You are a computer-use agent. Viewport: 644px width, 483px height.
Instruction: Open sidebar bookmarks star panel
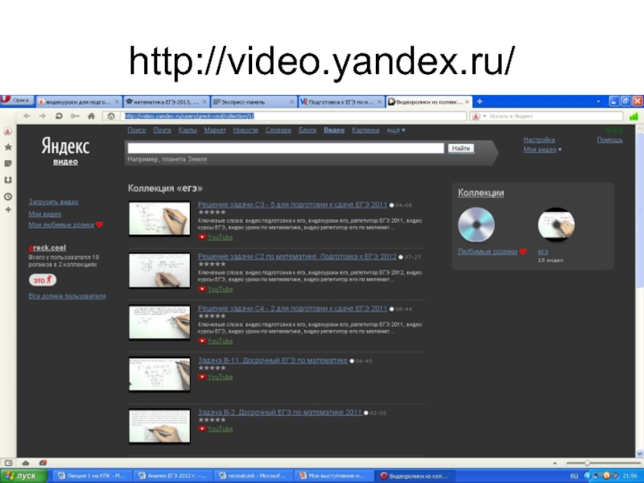click(x=8, y=147)
